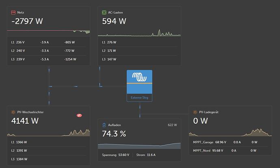Open the Netz -2797 W reading

pyautogui.click(x=27, y=21)
